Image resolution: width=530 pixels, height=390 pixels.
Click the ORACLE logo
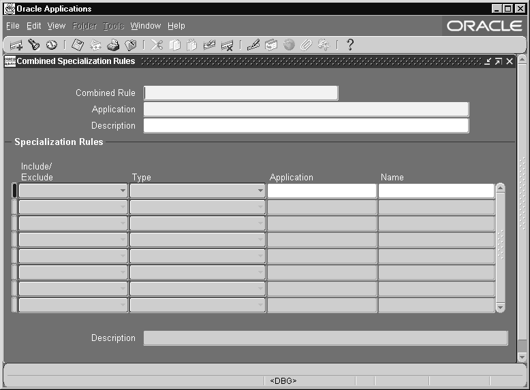click(x=484, y=26)
